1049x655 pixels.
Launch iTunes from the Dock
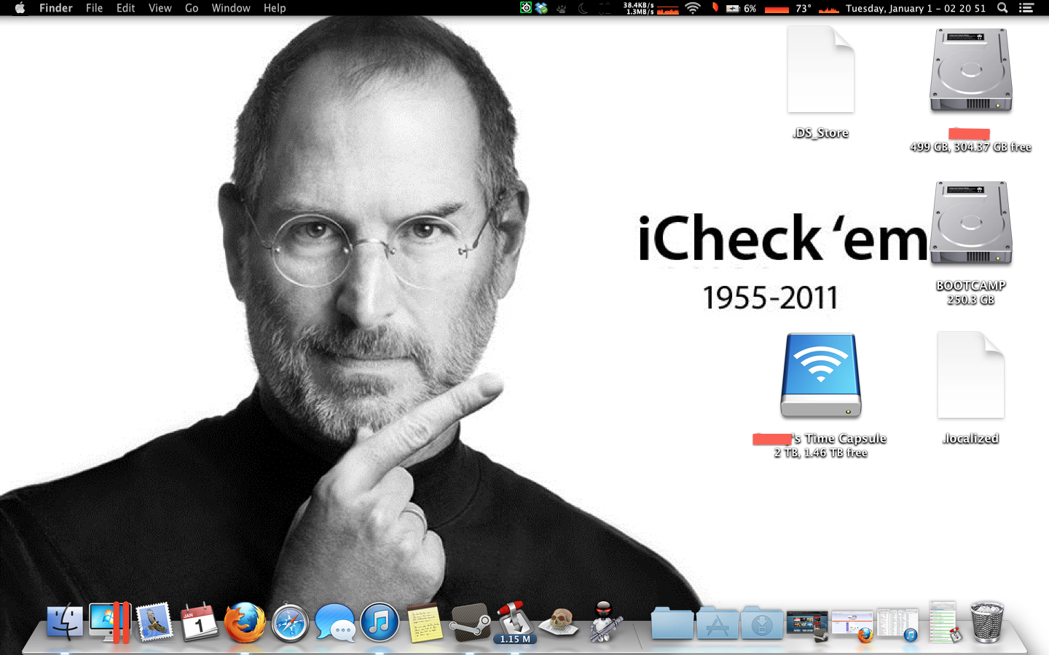point(380,622)
